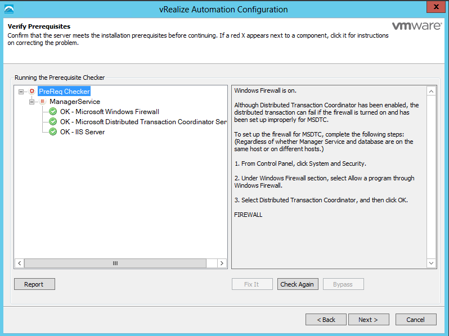Click the 'FIREWALL' text in details pane
This screenshot has height=336, width=449.
tap(248, 215)
